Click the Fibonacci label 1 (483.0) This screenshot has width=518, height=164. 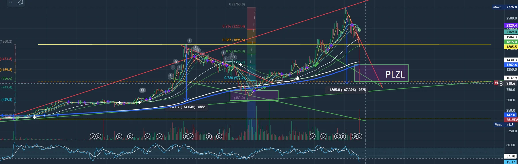pyautogui.click(x=238, y=98)
